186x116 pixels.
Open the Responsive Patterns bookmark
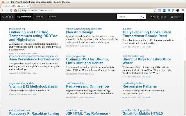click(139, 86)
